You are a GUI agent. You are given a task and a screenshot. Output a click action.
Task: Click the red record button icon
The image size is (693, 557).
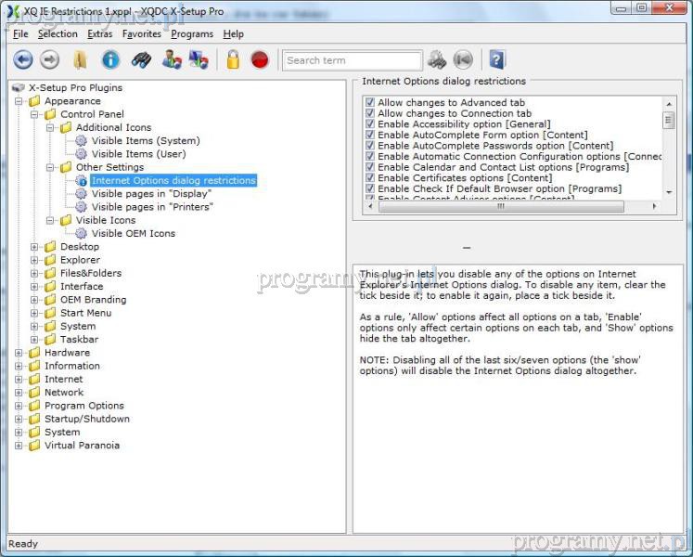(260, 60)
